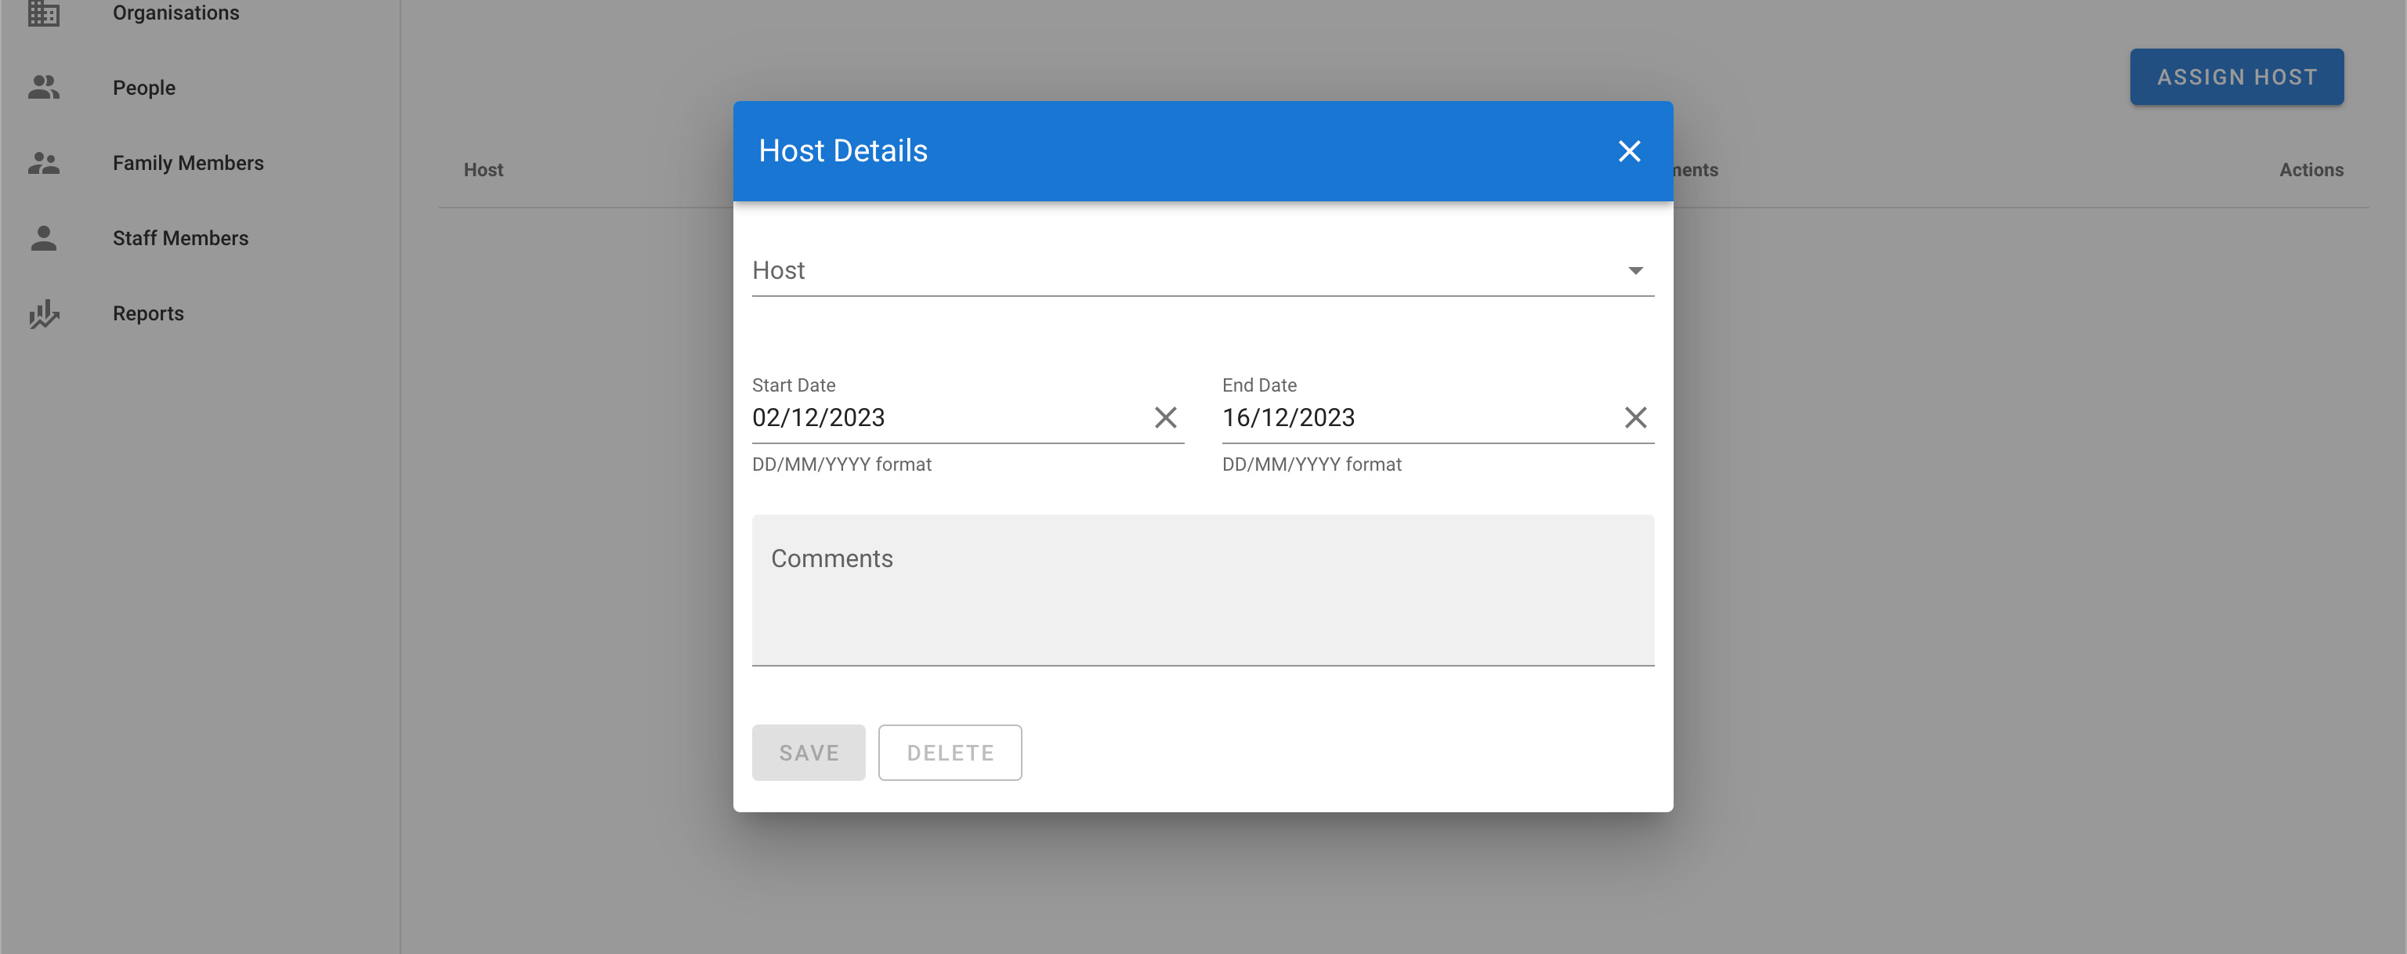Clear the End Date field

click(1634, 417)
